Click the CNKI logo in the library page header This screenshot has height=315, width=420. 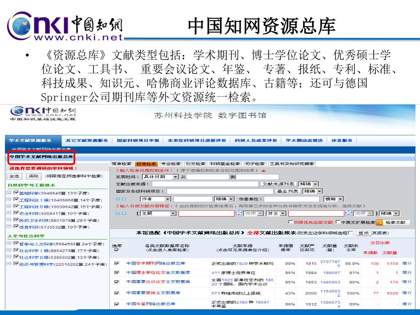click(x=43, y=114)
